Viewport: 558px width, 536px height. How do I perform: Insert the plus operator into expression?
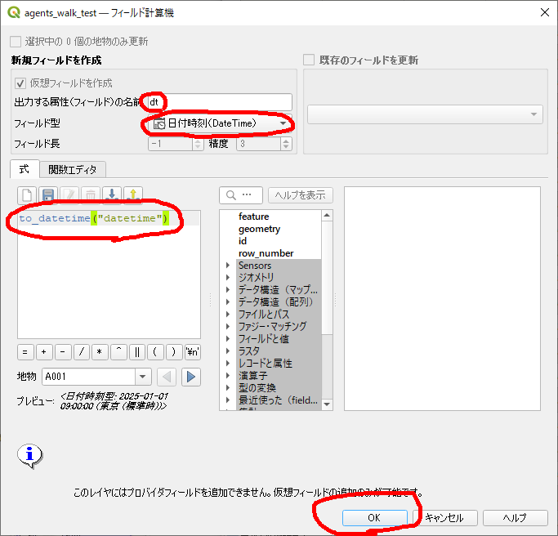44,352
